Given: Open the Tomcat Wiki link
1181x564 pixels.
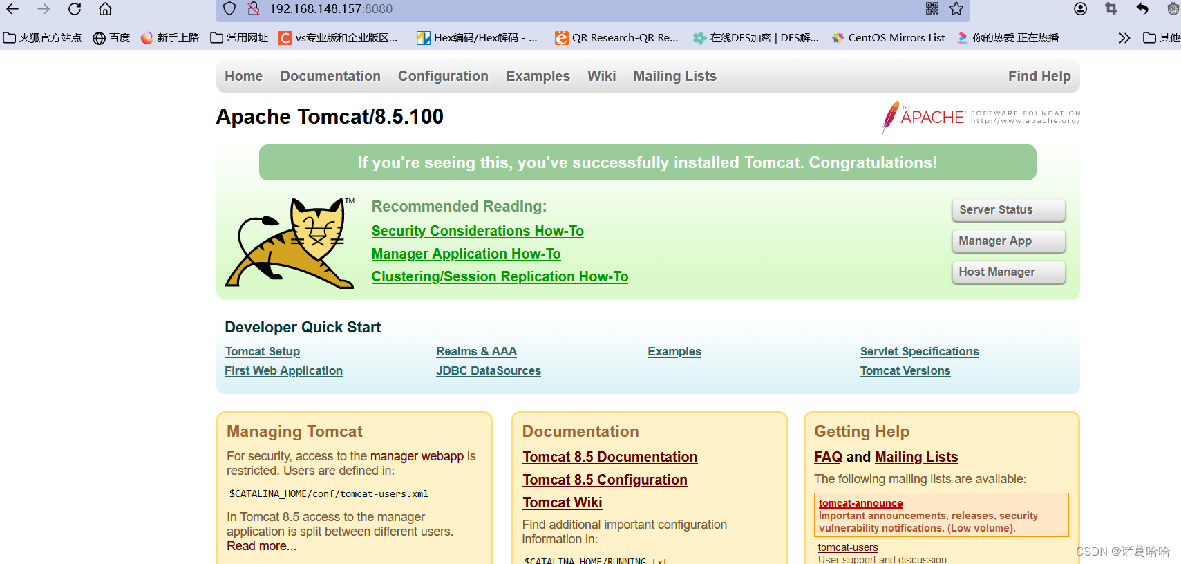Looking at the screenshot, I should (562, 502).
